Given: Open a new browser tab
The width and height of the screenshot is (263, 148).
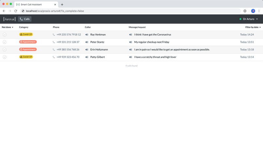Looking at the screenshot, I should [62, 5].
